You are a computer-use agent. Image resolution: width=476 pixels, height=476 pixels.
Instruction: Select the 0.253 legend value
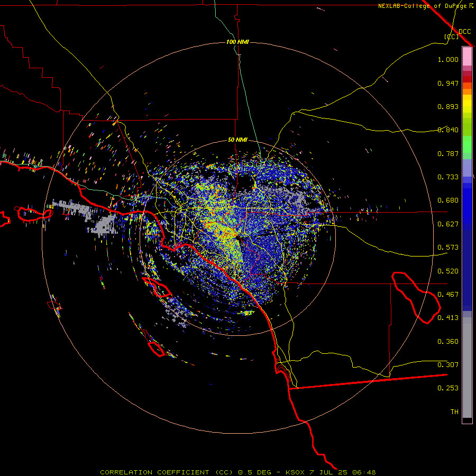click(448, 388)
